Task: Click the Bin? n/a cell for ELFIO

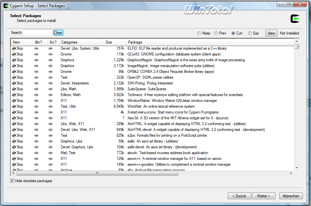Action: pyautogui.click(x=36, y=49)
